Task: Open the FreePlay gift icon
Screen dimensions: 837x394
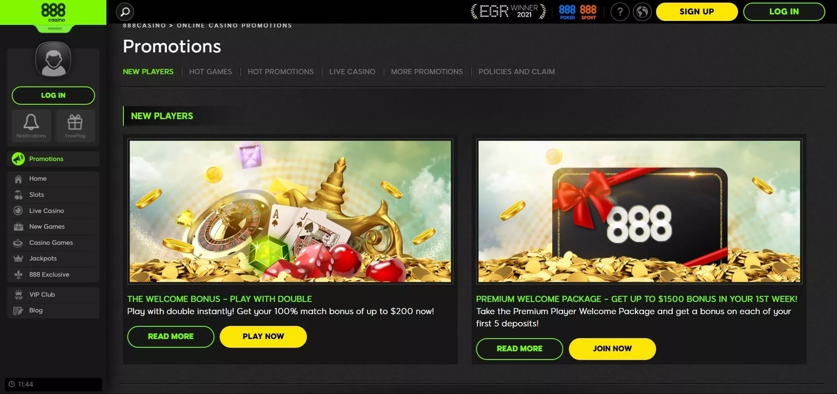Action: pyautogui.click(x=75, y=126)
